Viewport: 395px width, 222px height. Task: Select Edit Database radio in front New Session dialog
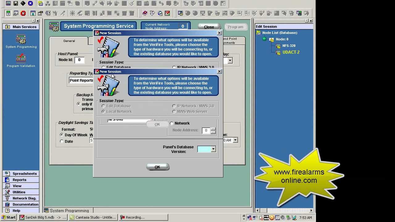[x=103, y=106]
